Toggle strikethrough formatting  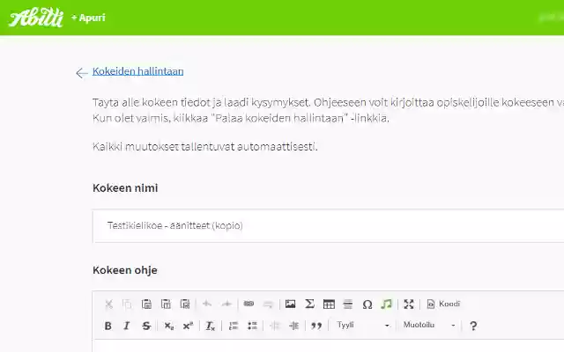pos(146,326)
